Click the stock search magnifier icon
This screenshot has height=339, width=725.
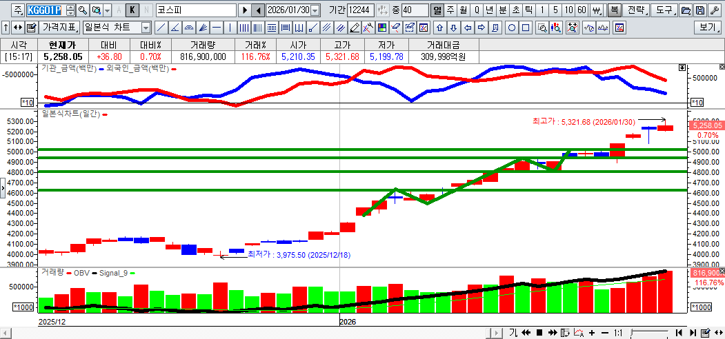tap(82, 10)
